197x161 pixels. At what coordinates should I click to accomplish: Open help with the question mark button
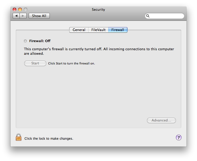[179, 137]
